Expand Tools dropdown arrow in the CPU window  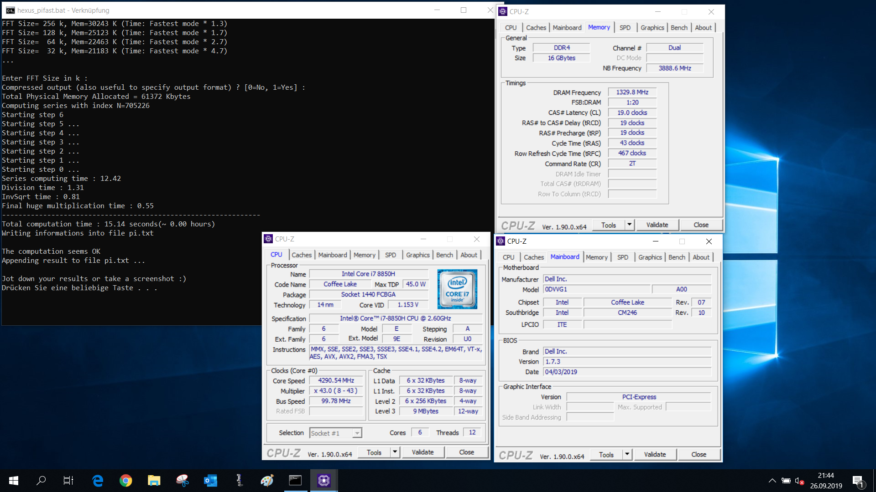pos(395,452)
